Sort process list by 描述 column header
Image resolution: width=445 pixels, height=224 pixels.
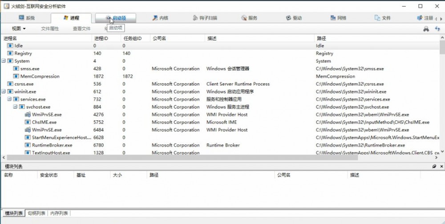[259, 38]
